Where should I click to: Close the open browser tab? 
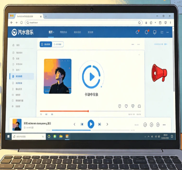pyautogui.click(x=41, y=17)
